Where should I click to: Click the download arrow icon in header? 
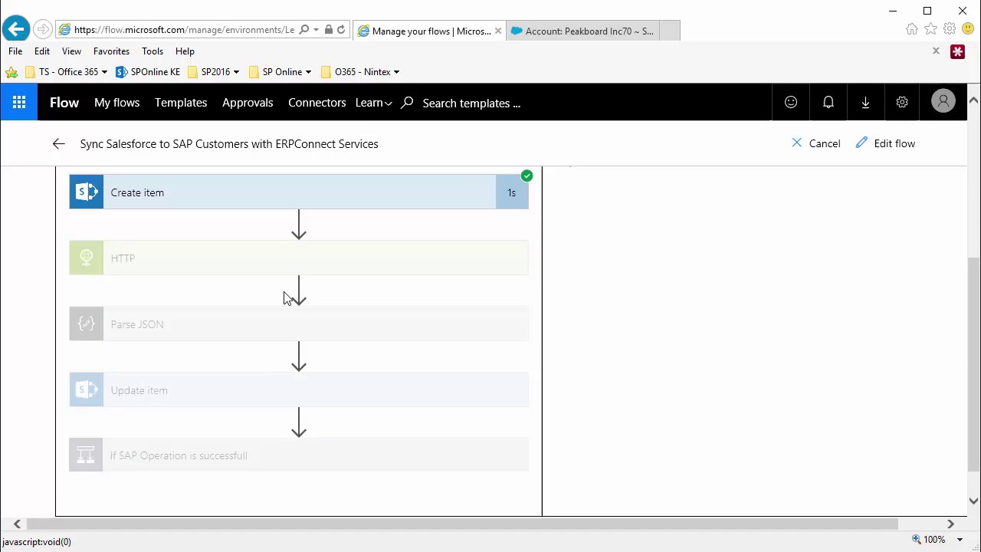pos(865,103)
